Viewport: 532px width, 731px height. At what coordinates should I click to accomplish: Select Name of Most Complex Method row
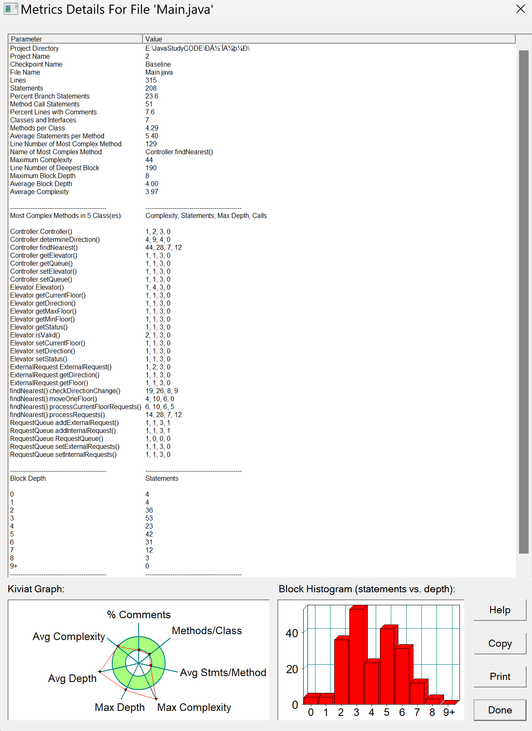262,152
